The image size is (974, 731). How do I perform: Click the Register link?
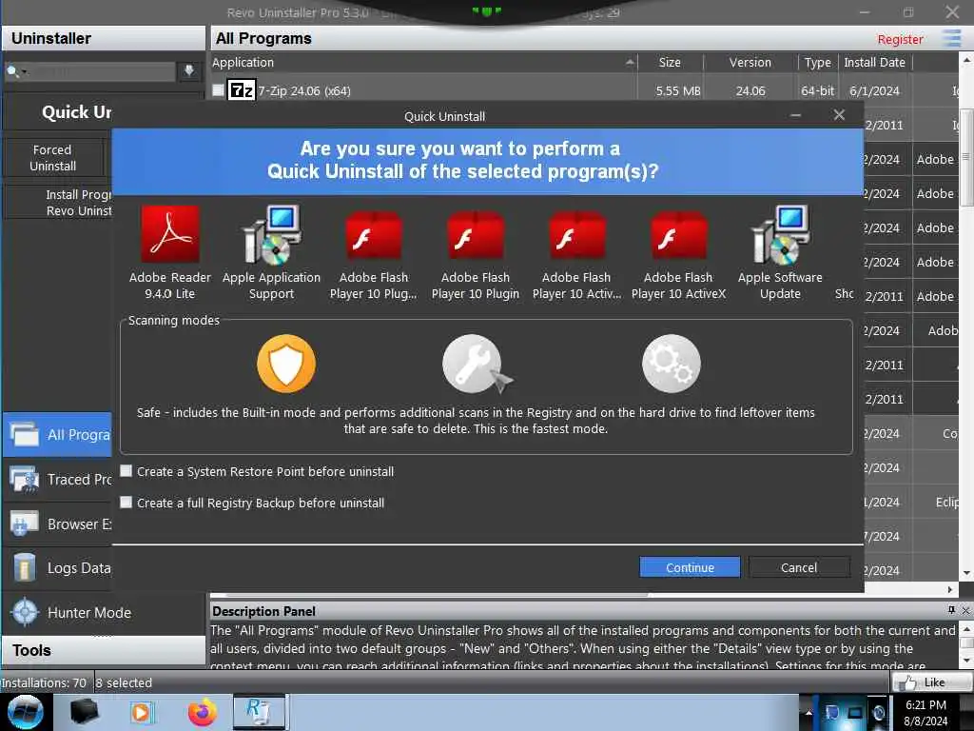(900, 39)
